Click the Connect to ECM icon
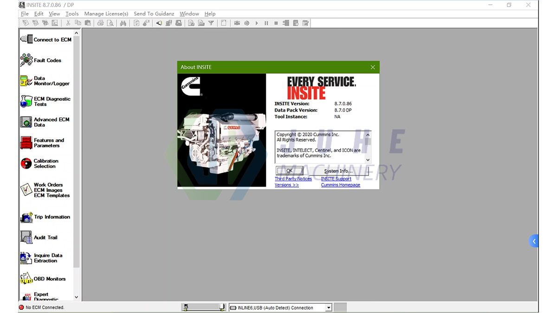Screen dimensions: 557x313 pyautogui.click(x=26, y=39)
